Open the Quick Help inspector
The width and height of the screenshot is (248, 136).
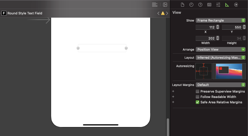[x=200, y=5]
